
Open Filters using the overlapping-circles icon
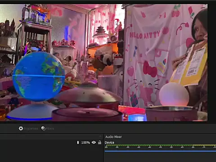coord(43,129)
